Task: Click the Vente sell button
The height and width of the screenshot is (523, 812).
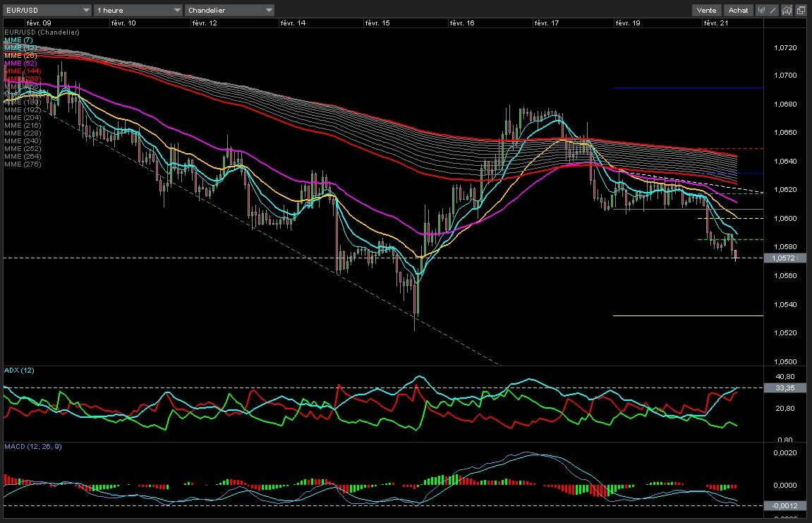Action: (706, 10)
